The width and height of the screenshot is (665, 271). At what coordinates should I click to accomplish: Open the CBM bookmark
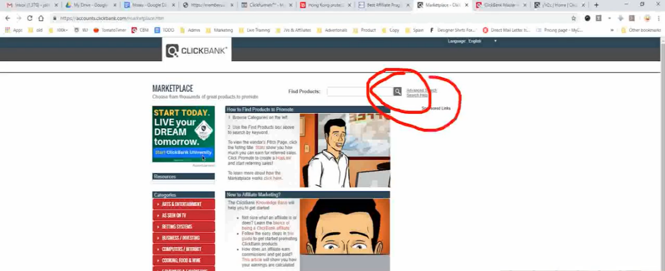[x=140, y=30]
